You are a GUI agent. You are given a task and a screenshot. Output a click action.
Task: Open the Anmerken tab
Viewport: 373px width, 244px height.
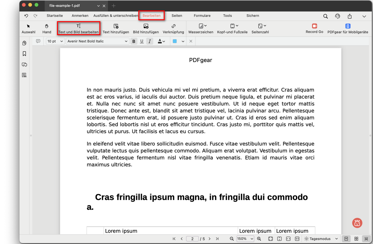click(80, 16)
